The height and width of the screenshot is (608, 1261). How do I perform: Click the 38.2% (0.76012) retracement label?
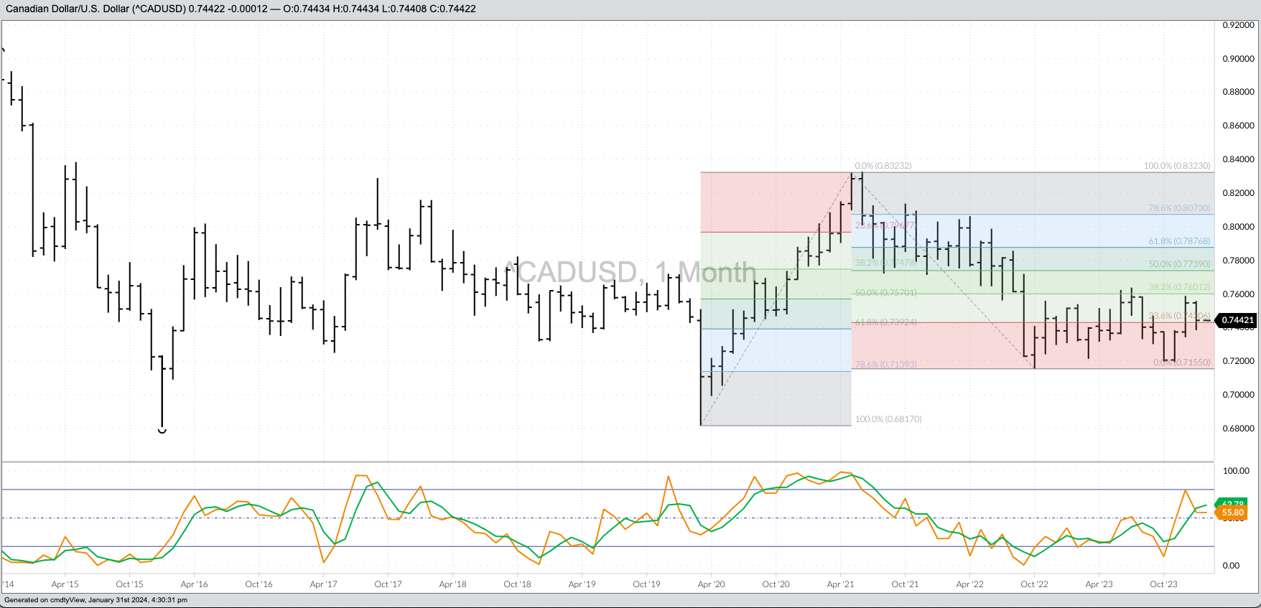[x=1179, y=287]
